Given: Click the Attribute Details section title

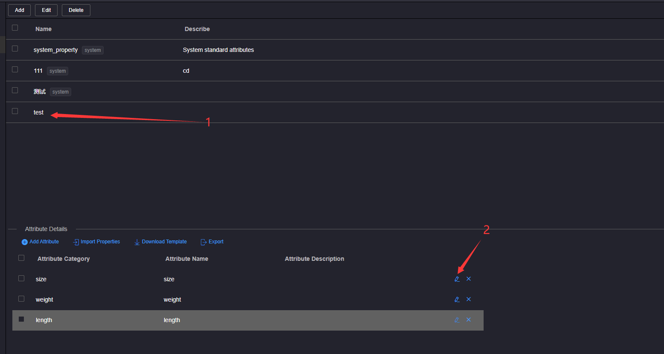Looking at the screenshot, I should (46, 229).
